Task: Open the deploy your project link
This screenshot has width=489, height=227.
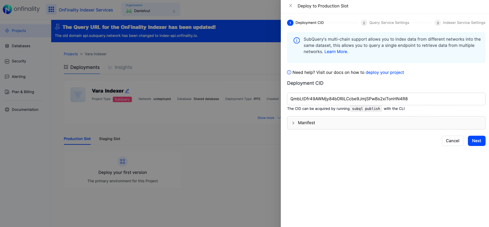Action: tap(385, 72)
